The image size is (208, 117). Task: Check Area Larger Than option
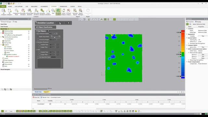pos(40,55)
